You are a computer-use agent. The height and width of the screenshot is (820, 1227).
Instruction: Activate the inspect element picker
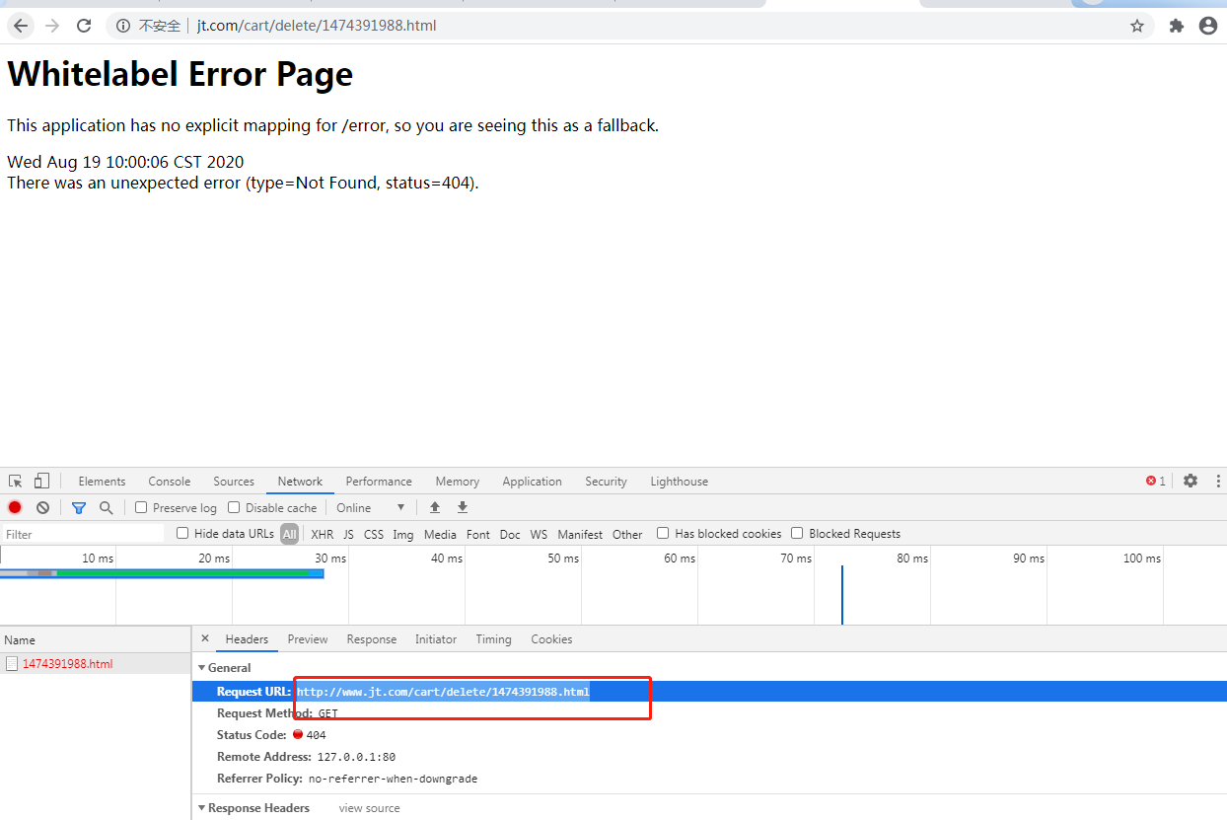pos(16,481)
